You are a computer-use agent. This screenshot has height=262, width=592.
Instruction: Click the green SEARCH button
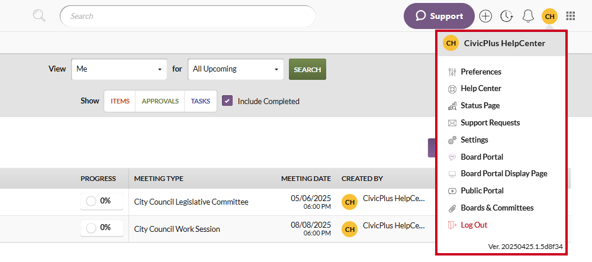tap(307, 69)
